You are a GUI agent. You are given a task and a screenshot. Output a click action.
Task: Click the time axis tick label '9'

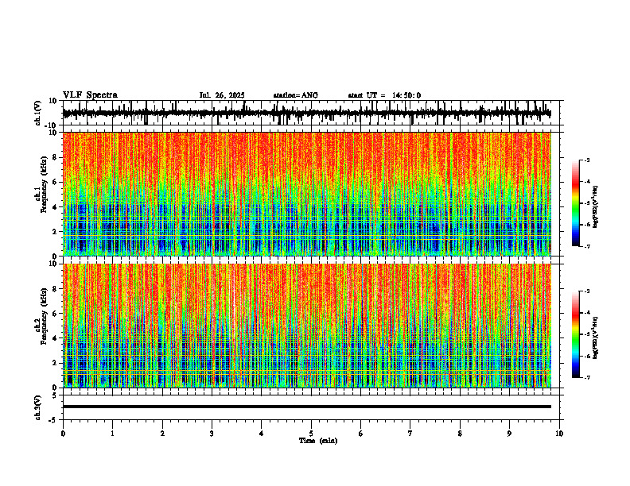pos(509,434)
